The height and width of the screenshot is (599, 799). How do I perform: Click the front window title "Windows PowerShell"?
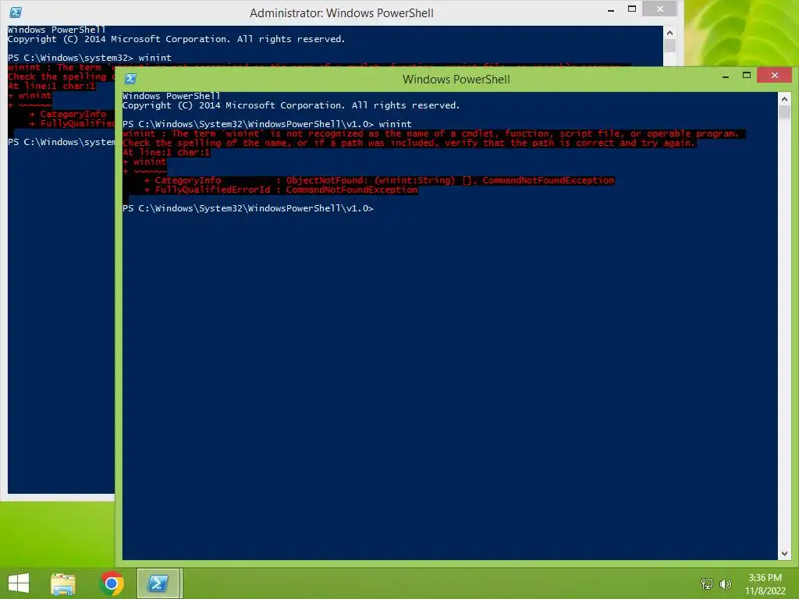[x=456, y=80]
